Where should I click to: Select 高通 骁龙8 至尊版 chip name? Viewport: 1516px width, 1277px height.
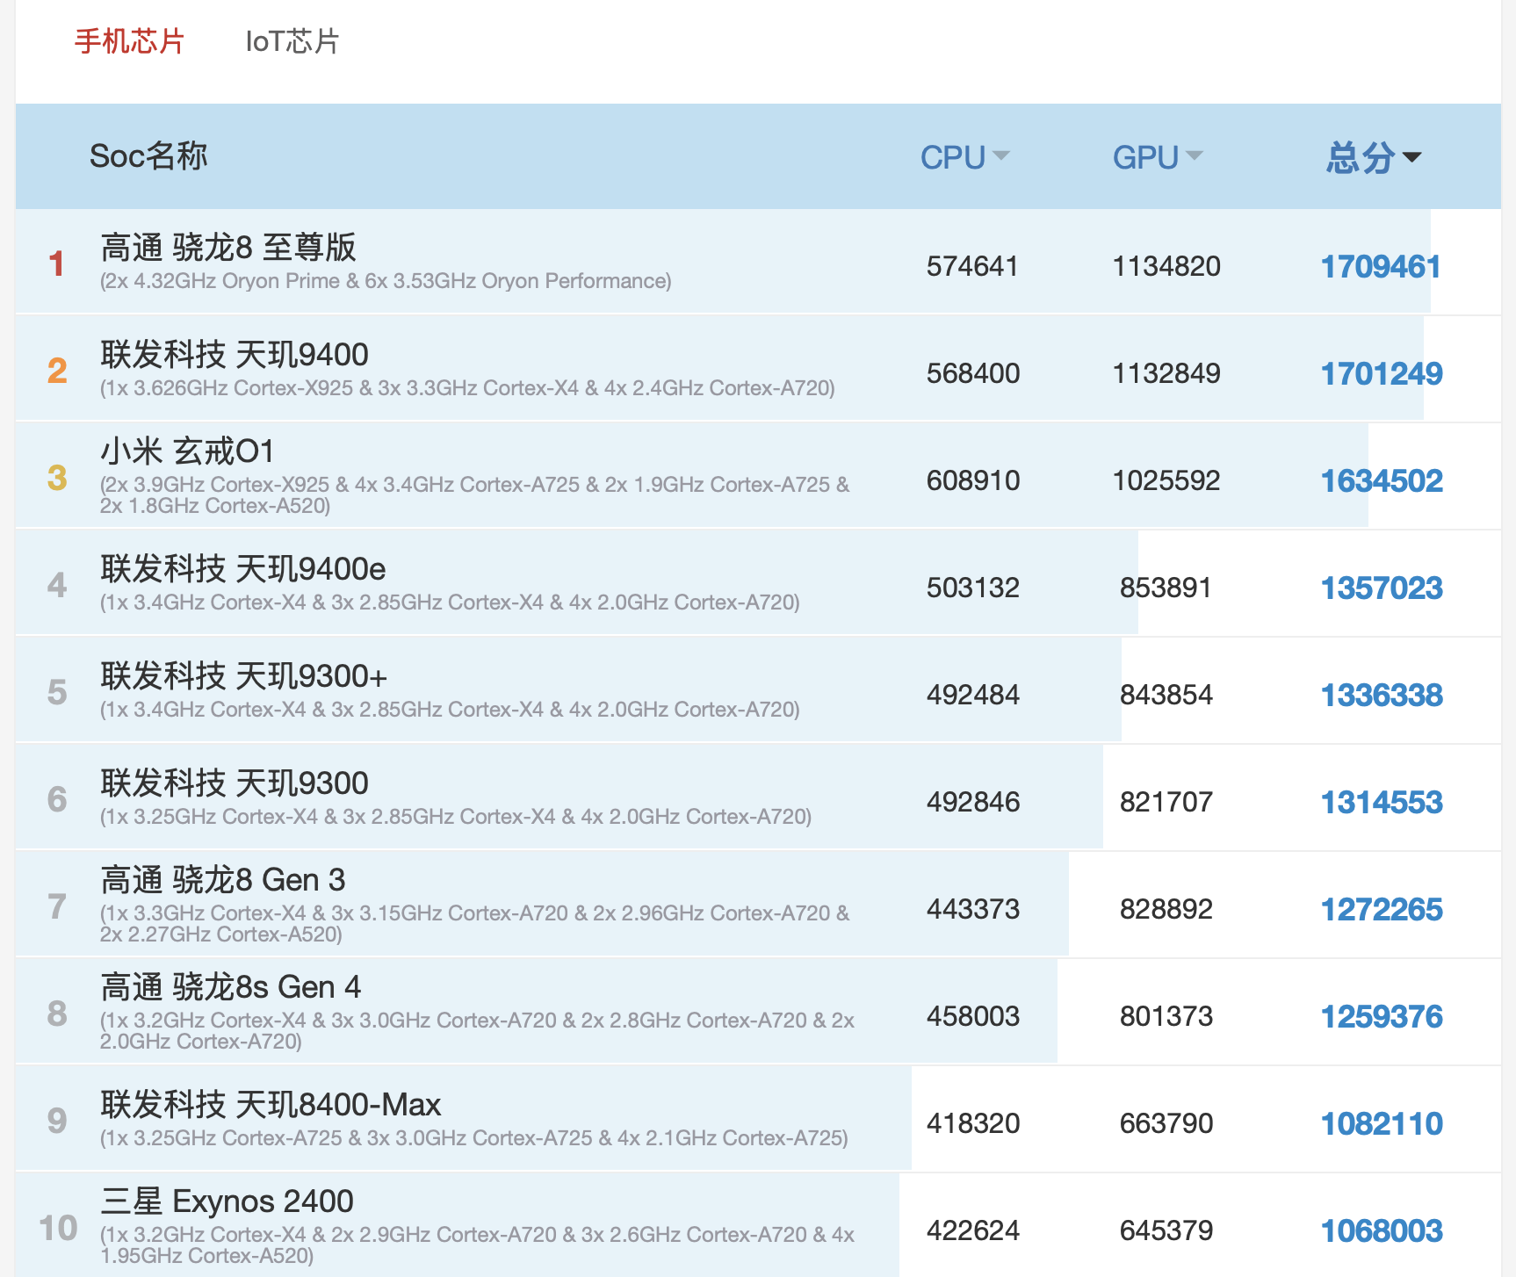click(228, 248)
